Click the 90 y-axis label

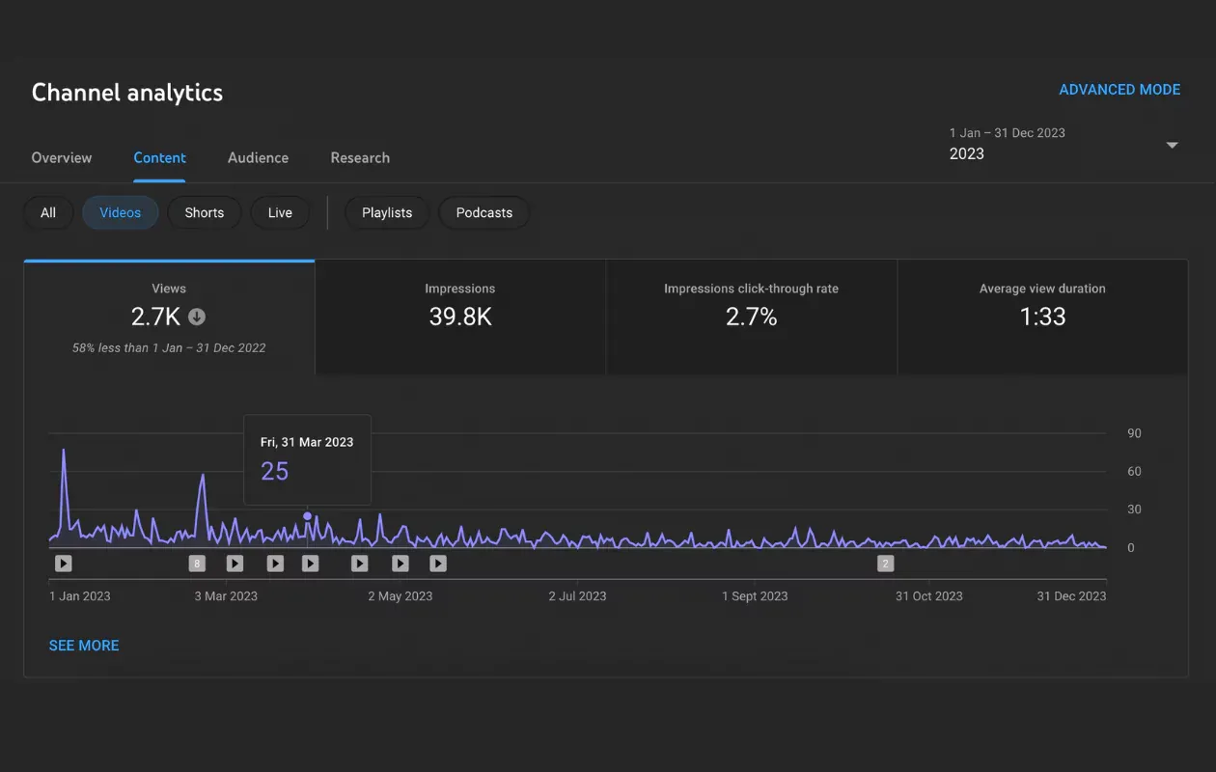tap(1134, 433)
